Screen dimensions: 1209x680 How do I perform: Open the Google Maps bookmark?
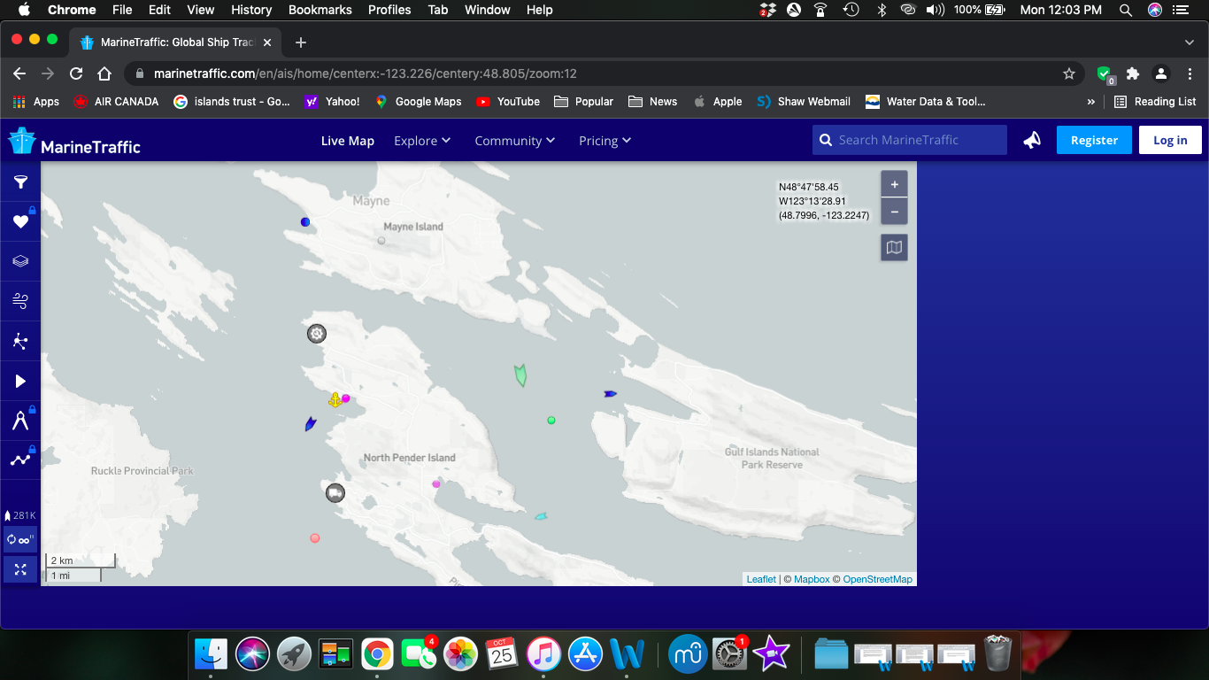(418, 102)
